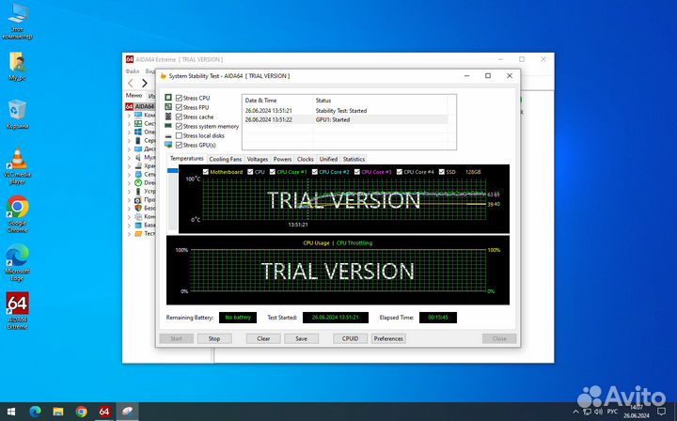Select the VLC media player desktop icon
The height and width of the screenshot is (421, 677).
tap(17, 165)
